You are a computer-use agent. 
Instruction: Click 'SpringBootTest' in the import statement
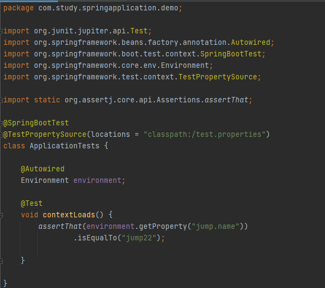coord(231,54)
